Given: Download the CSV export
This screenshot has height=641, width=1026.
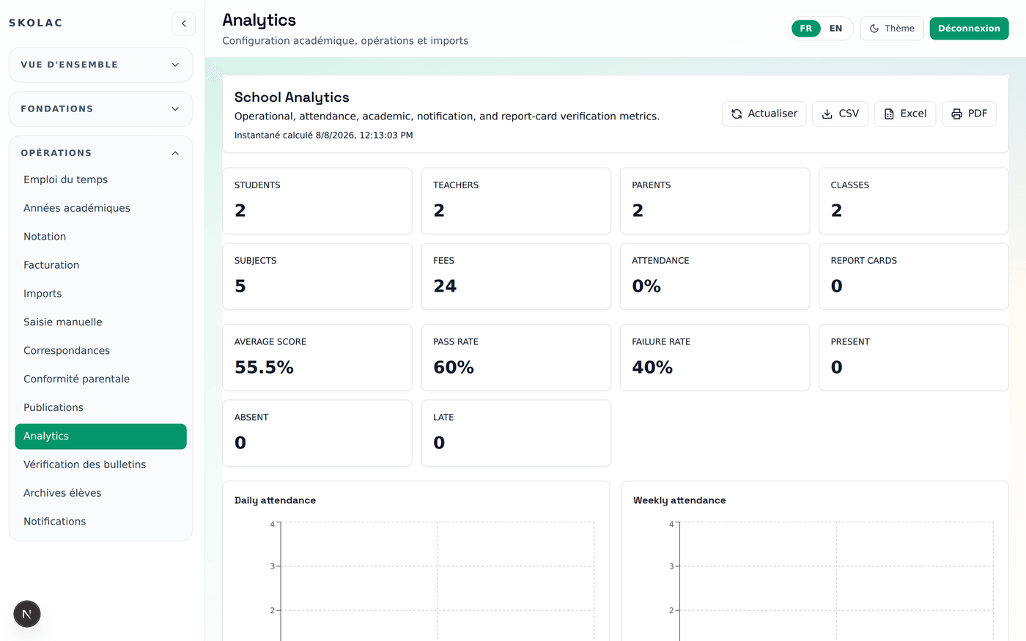Looking at the screenshot, I should coord(840,114).
